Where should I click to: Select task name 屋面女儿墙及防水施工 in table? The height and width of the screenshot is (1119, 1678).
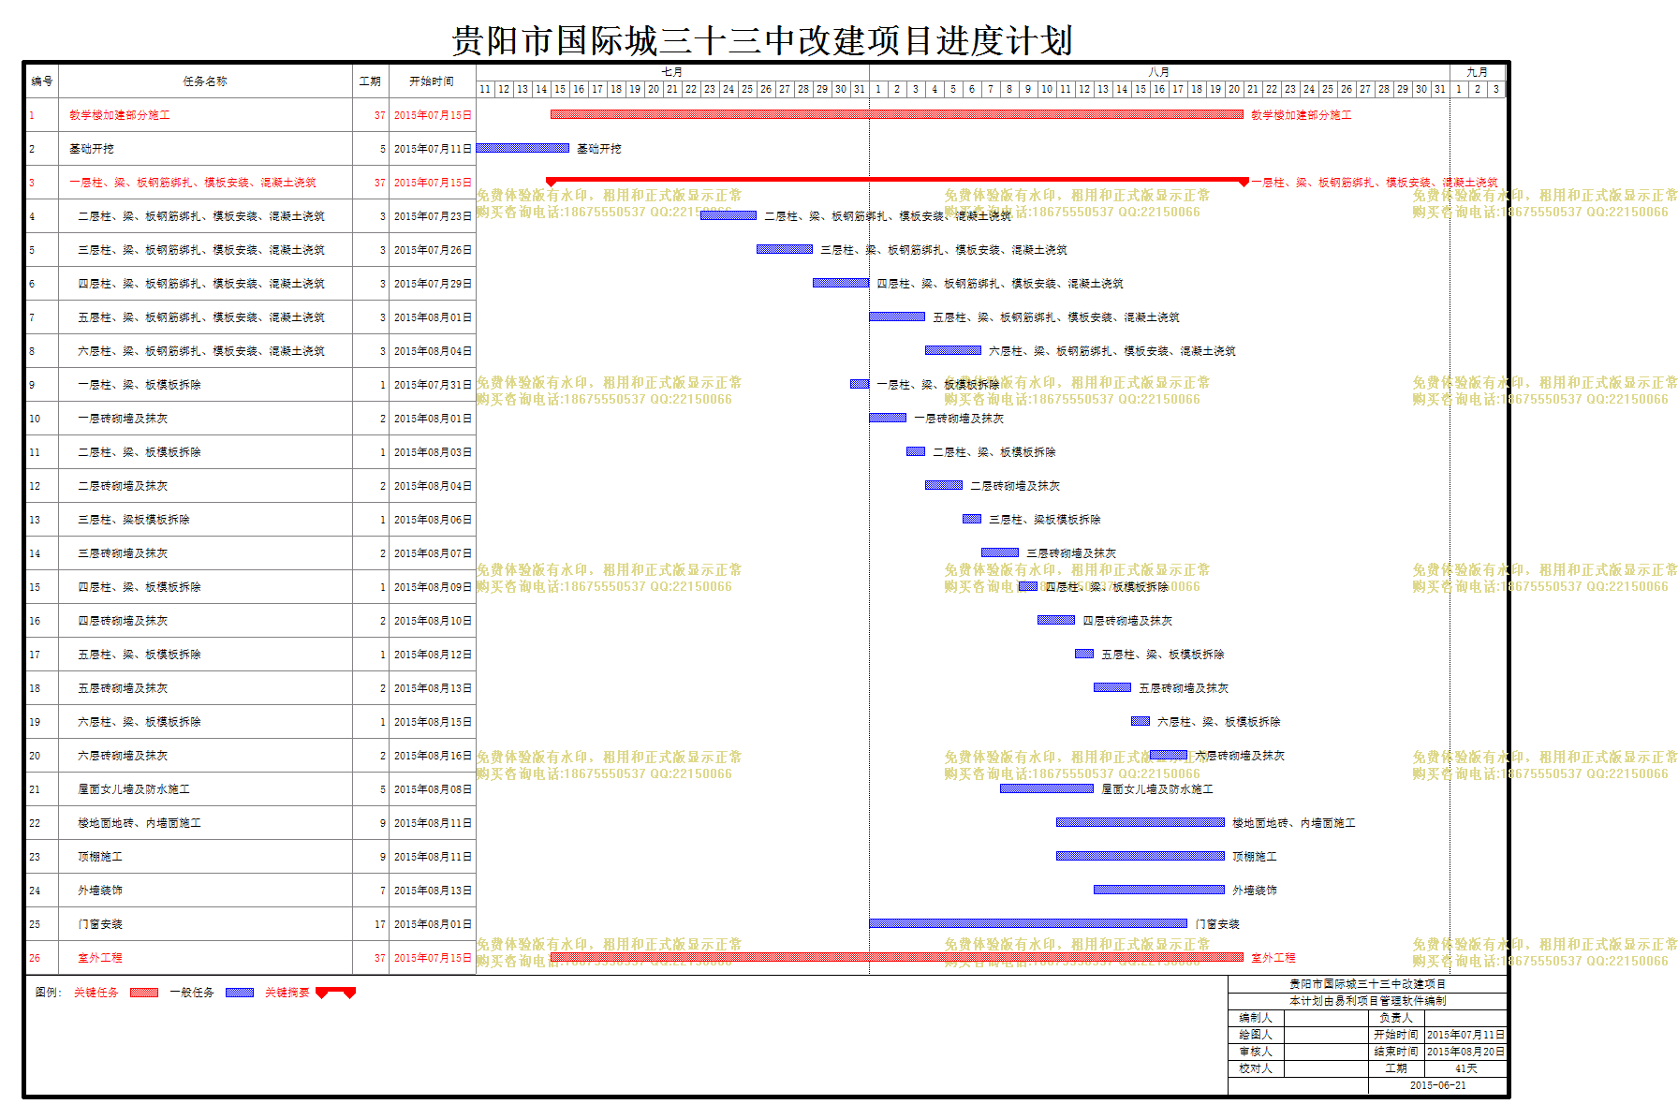tap(134, 789)
